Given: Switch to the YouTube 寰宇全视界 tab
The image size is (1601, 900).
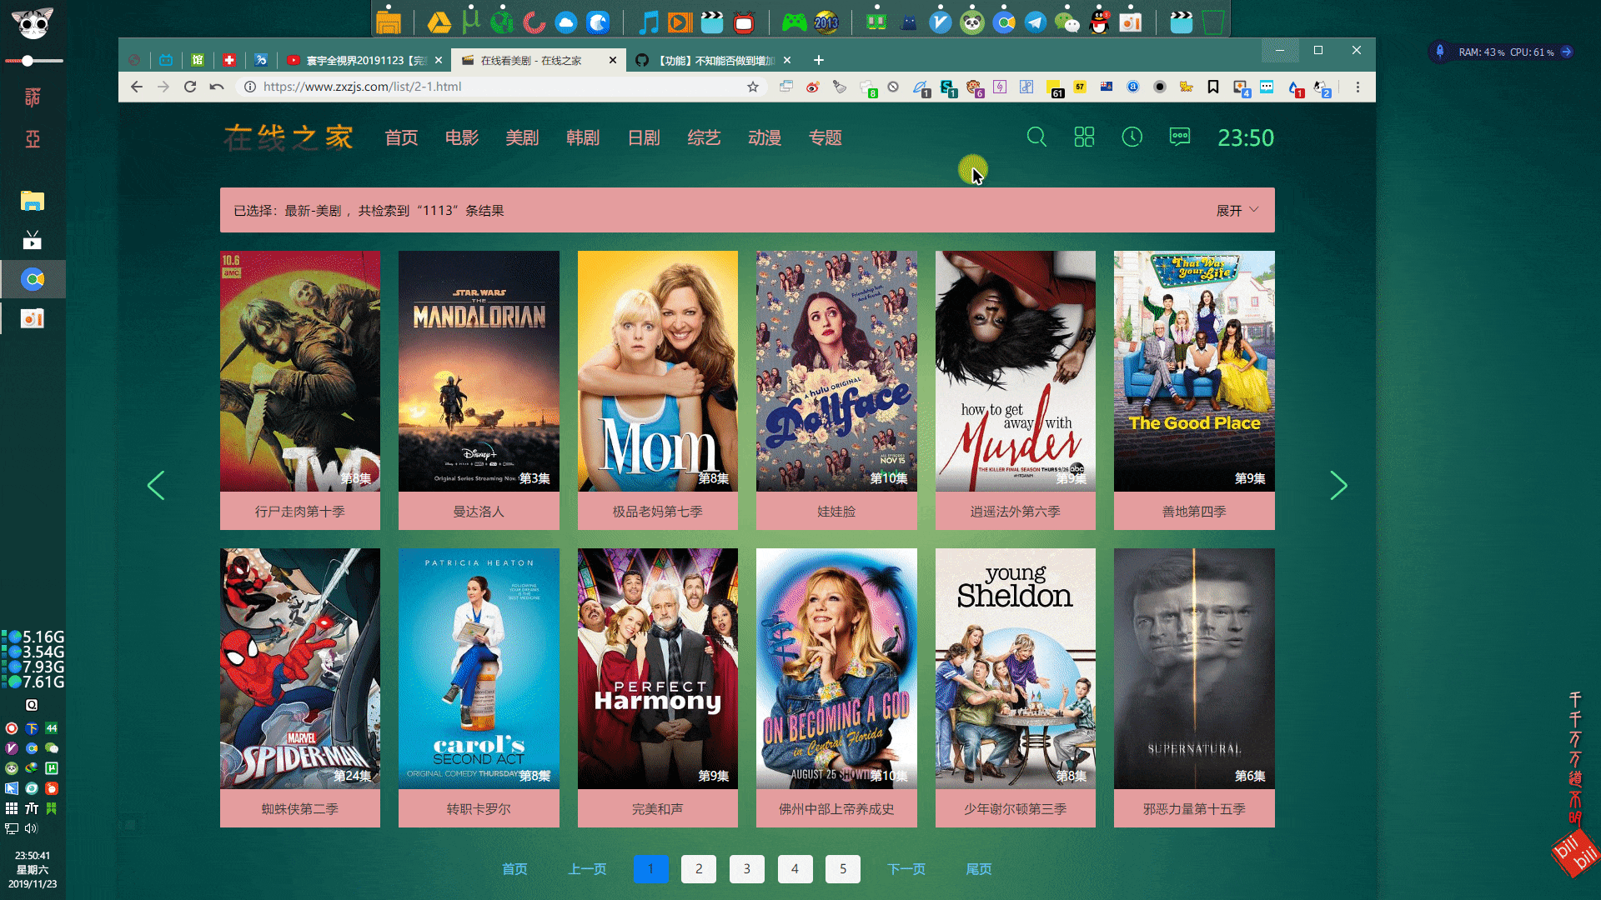Looking at the screenshot, I should (x=364, y=60).
